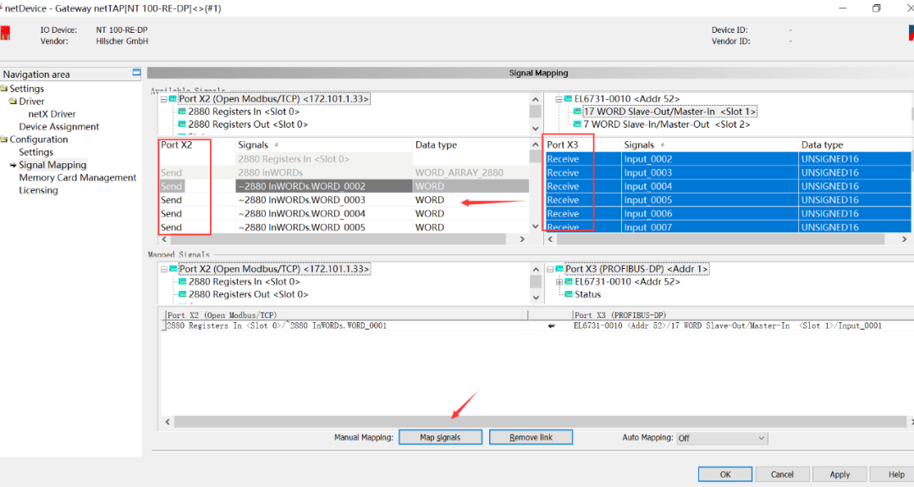This screenshot has height=487, width=914.
Task: Select Input_0002 signal row
Action: 728,159
